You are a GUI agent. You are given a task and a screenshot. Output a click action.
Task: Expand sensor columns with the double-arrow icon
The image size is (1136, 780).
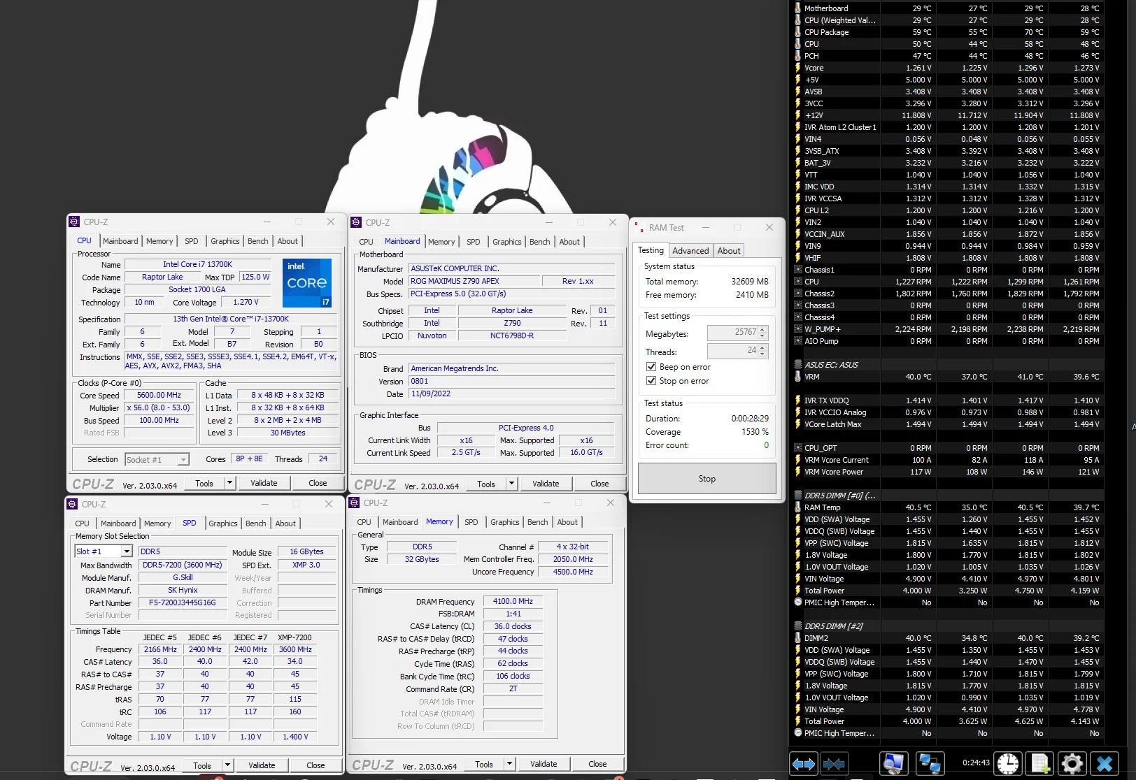[x=803, y=763]
